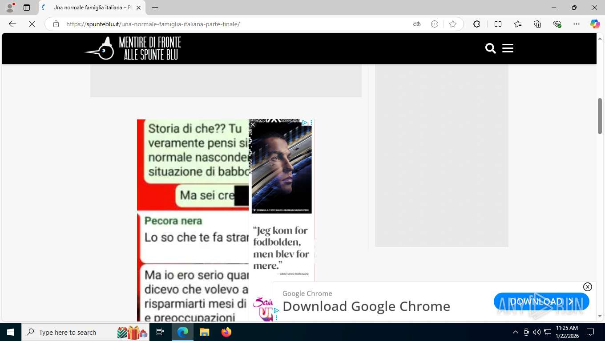
Task: Click the 'Download Google Chrome' ad headline
Action: (366, 306)
